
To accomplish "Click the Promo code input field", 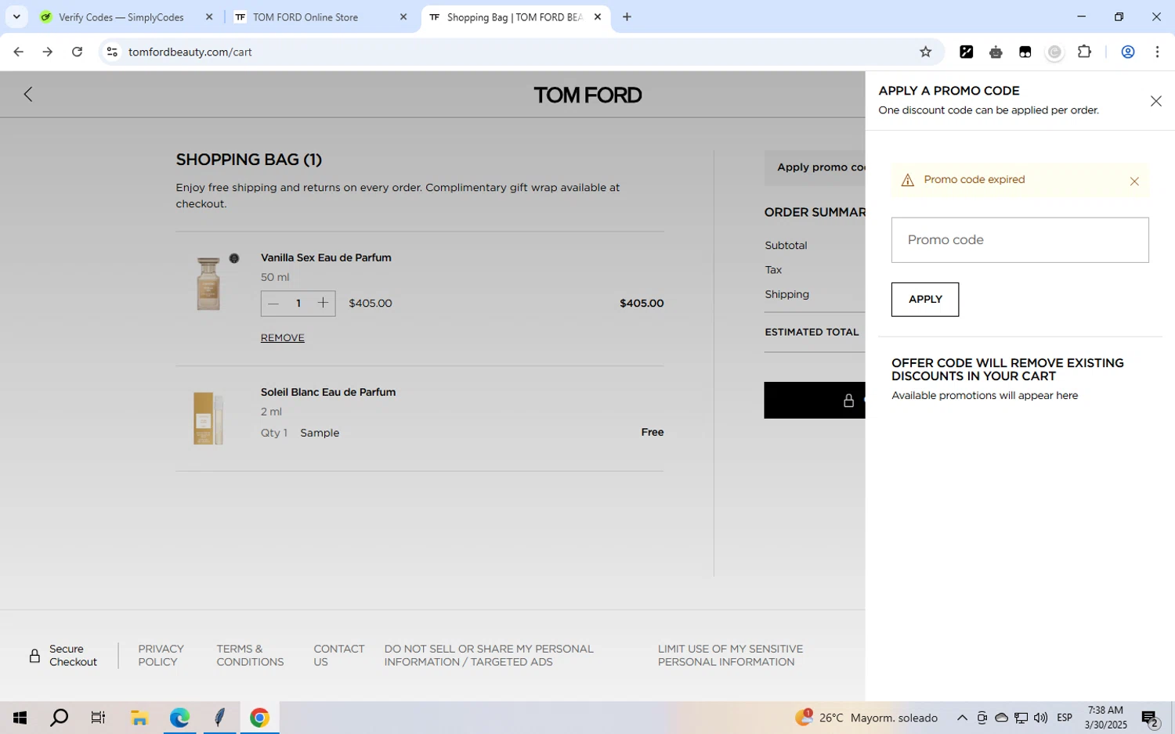I will coord(1020,240).
